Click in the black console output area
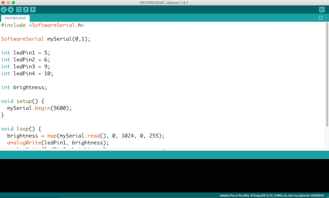Screen dimensions: 329x198 (164, 175)
